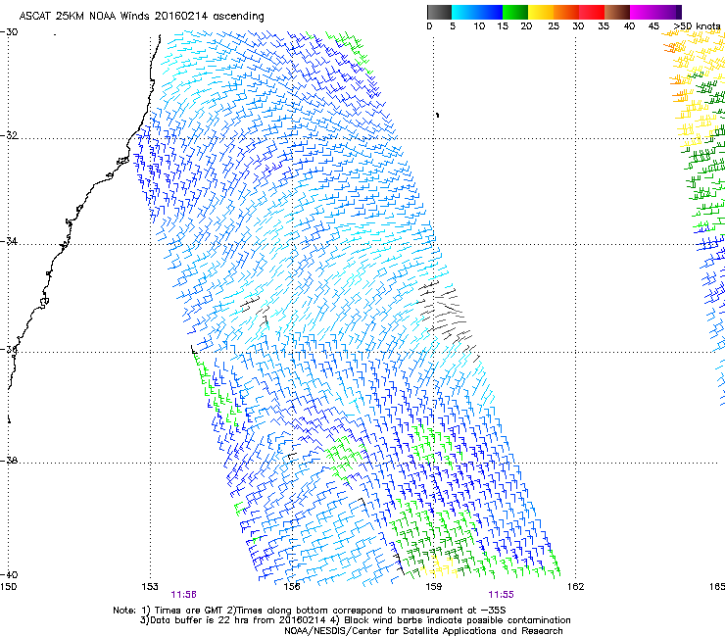Click the '162' longitude axis label
Viewport: 725px width, 637px height.
(x=575, y=587)
